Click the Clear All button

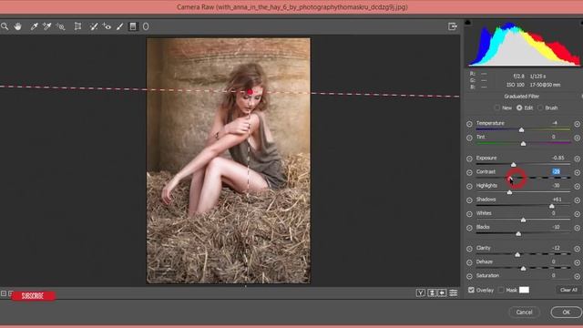[568, 290]
